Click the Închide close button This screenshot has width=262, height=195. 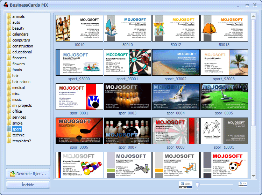tap(28, 185)
